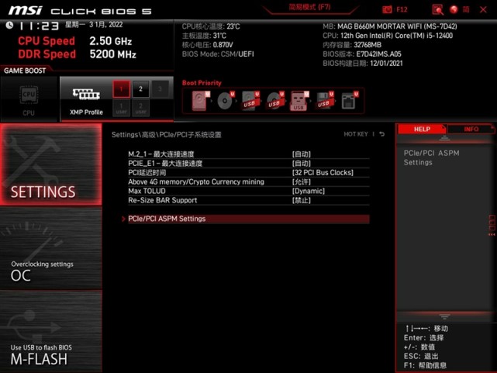The height and width of the screenshot is (373, 497).
Task: Switch to Easy Mode (F7) tab
Action: pos(309,7)
